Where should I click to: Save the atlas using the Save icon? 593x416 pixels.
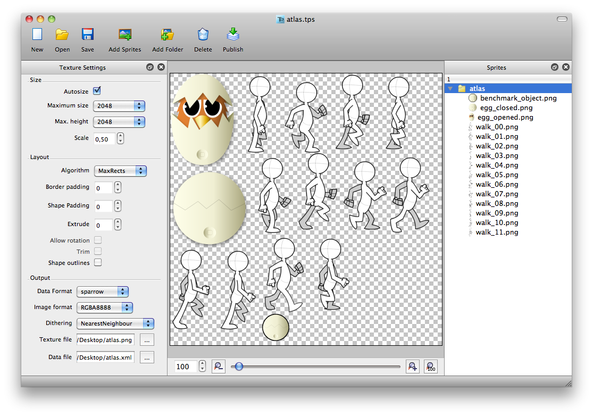click(88, 35)
